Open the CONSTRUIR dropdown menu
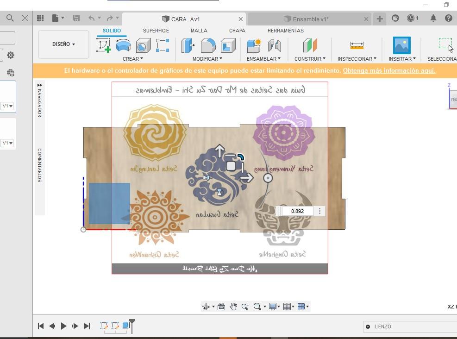The image size is (457, 339). pos(310,59)
